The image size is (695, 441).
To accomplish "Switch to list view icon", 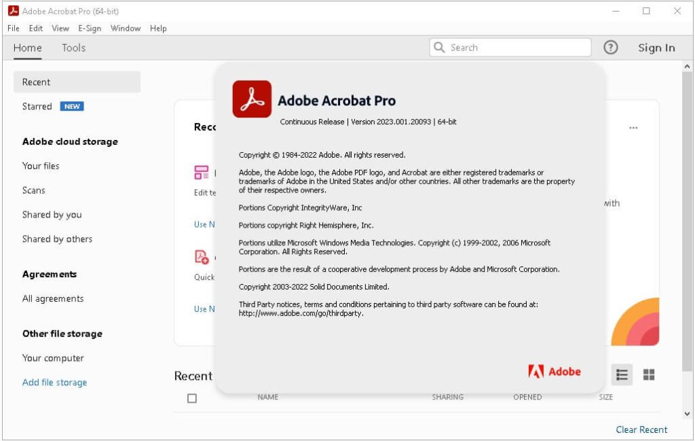I will pos(622,374).
